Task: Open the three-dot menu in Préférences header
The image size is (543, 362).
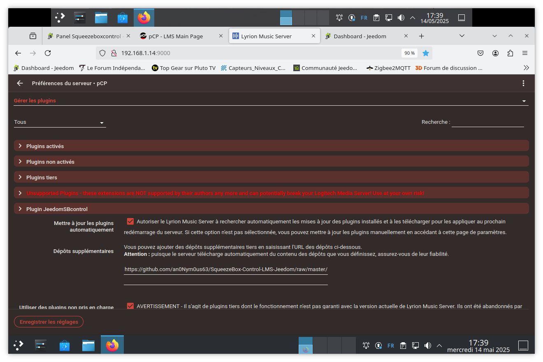Action: pyautogui.click(x=523, y=83)
